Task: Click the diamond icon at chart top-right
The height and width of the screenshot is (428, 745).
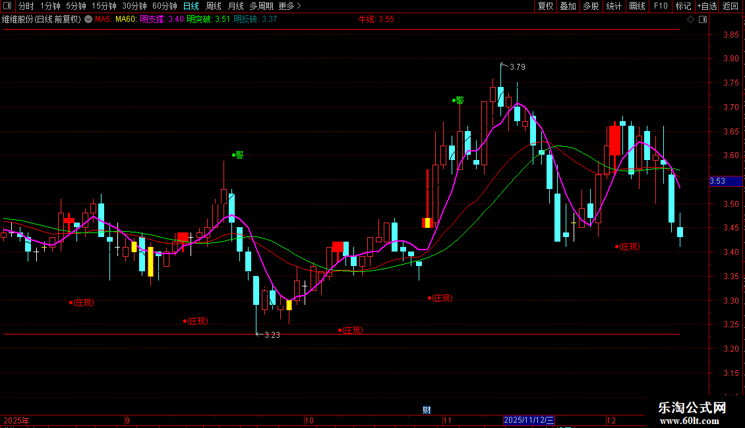Action: point(691,20)
